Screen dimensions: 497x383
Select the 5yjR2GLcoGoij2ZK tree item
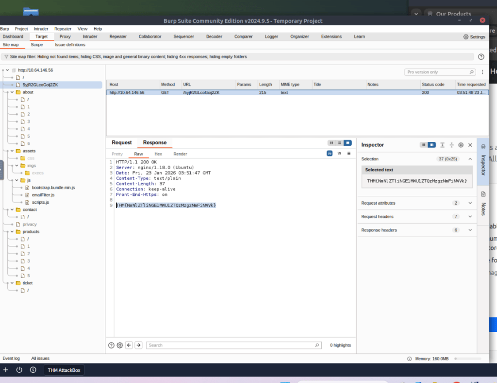[x=40, y=85]
